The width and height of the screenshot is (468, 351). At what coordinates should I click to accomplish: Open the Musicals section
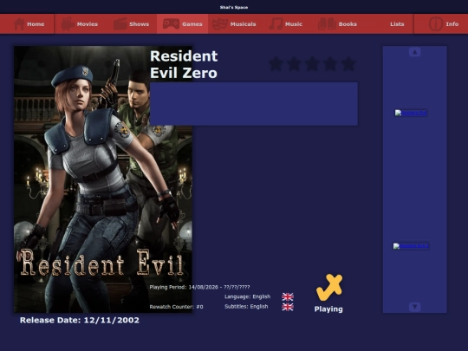(234, 24)
